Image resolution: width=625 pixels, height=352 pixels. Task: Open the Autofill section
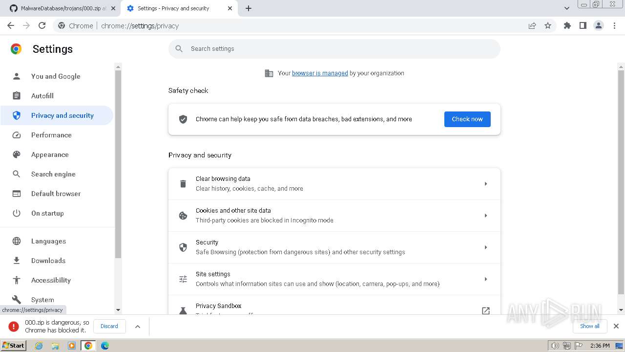(57, 96)
